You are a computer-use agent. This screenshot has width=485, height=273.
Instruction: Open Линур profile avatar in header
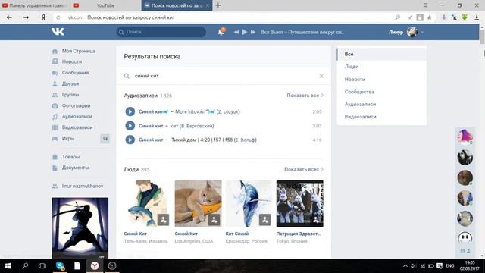412,32
